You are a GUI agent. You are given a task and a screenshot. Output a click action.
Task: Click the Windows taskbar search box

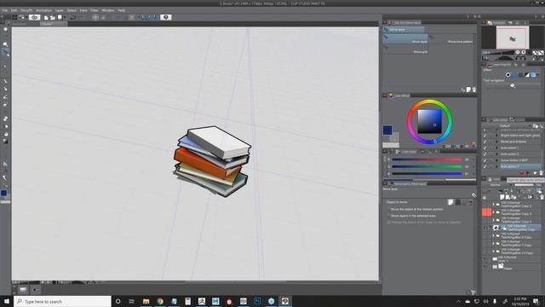(x=62, y=301)
